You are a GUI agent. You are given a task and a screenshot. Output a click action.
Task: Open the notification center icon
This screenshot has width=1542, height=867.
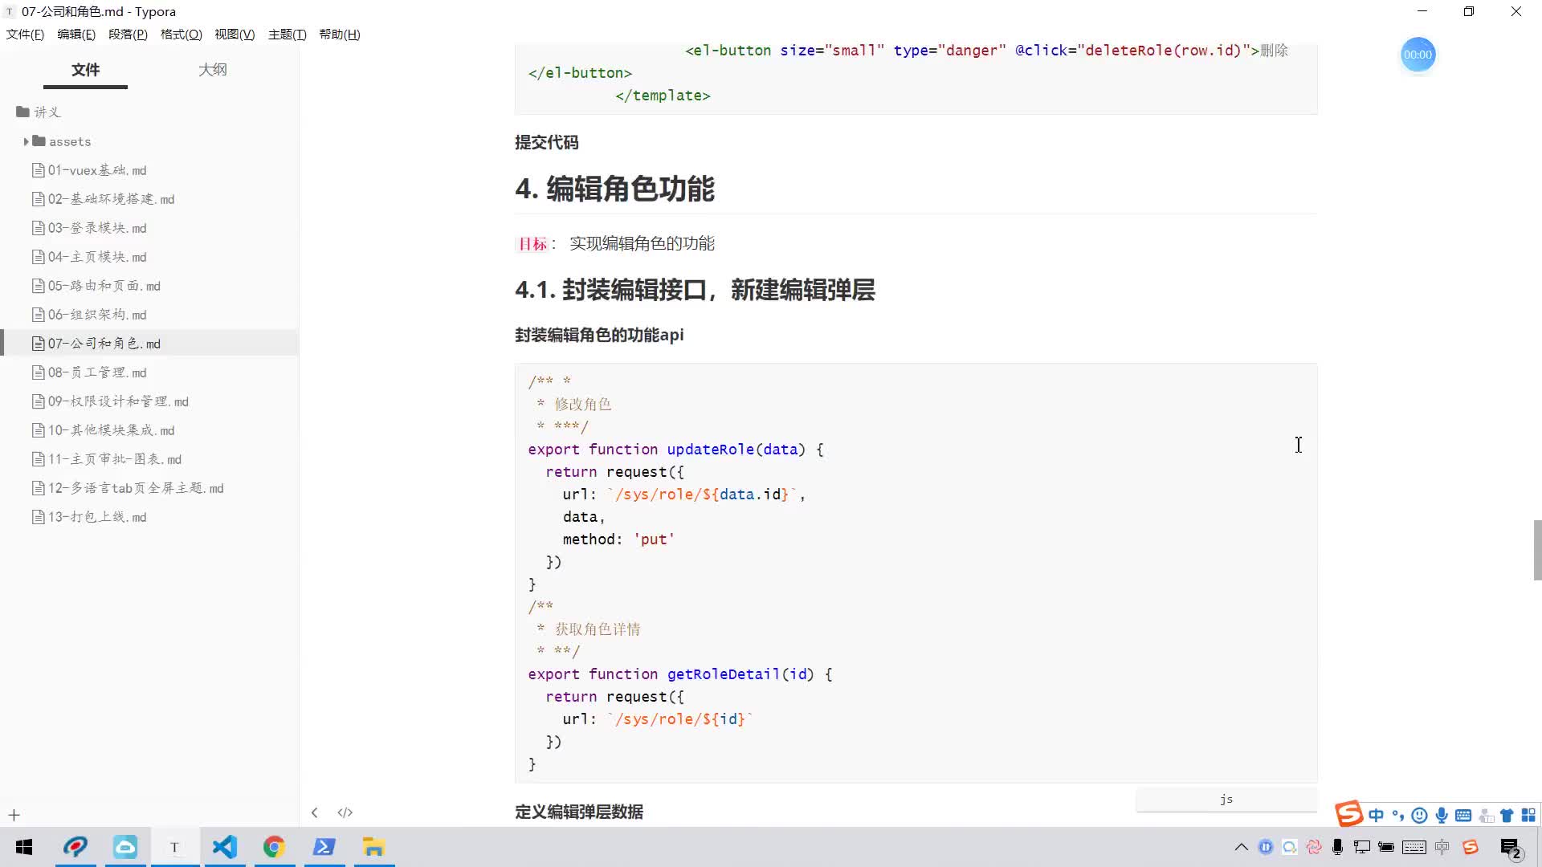point(1511,848)
